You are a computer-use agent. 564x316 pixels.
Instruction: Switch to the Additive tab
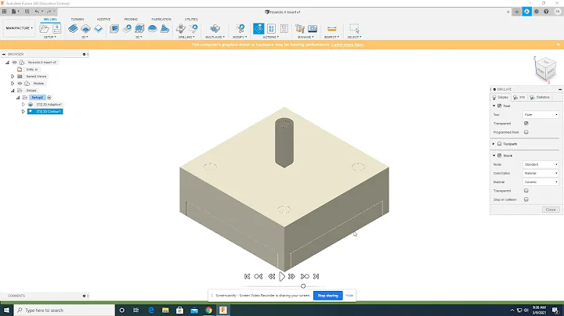pyautogui.click(x=103, y=19)
